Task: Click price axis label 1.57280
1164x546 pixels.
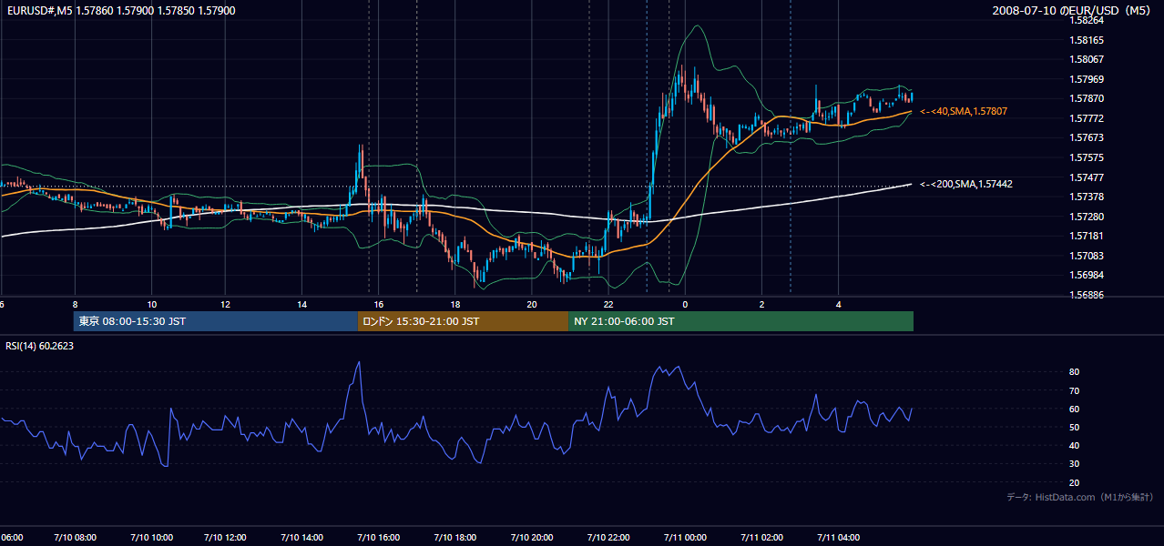Action: tap(1087, 217)
